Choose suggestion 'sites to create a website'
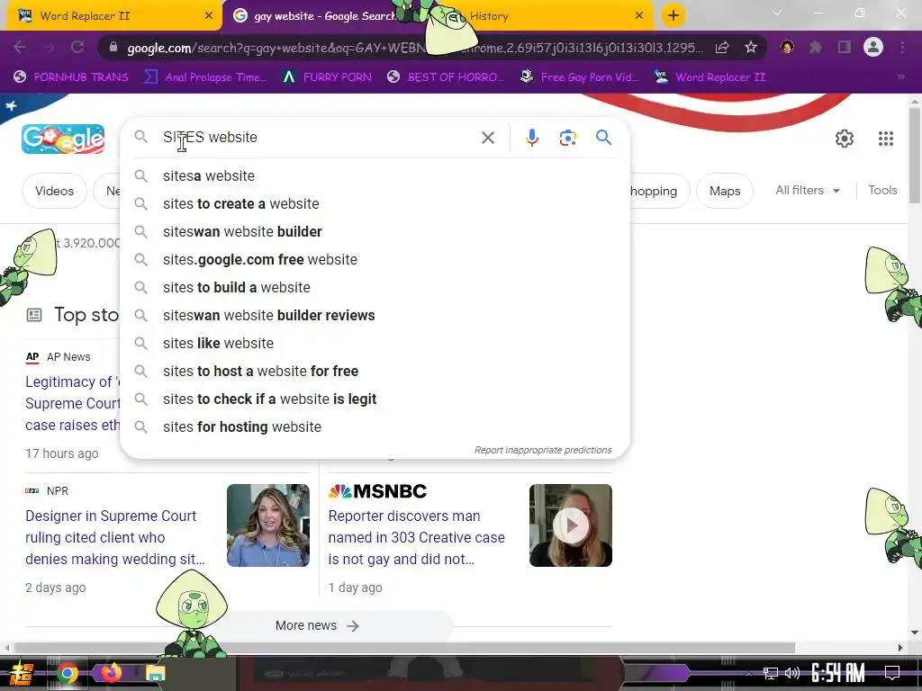 [x=375, y=204]
